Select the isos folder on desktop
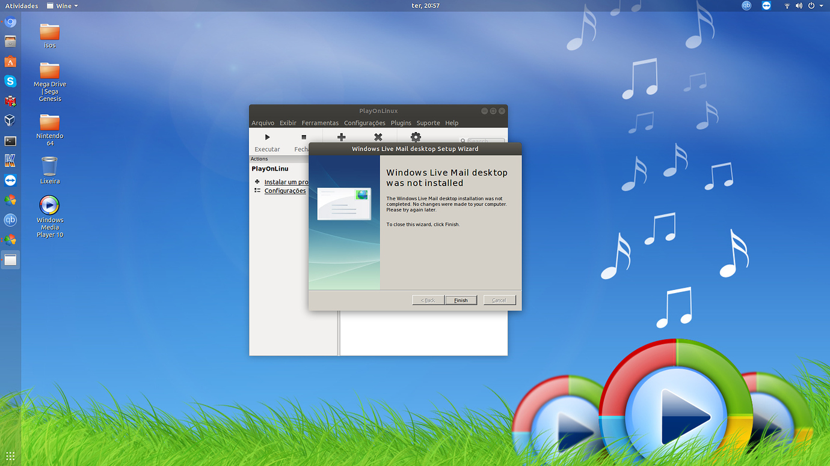830x466 pixels. click(50, 35)
